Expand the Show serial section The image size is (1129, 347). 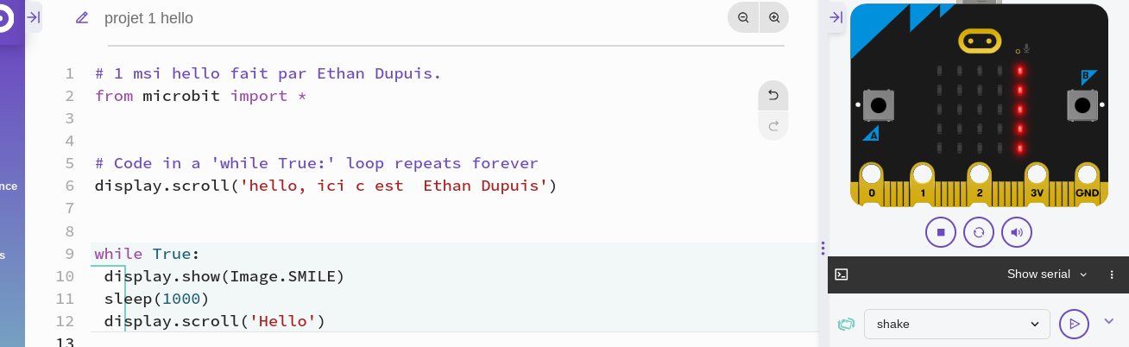point(1048,274)
